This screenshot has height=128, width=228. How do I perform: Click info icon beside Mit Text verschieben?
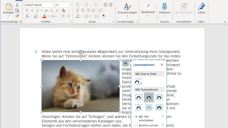pos(163,116)
